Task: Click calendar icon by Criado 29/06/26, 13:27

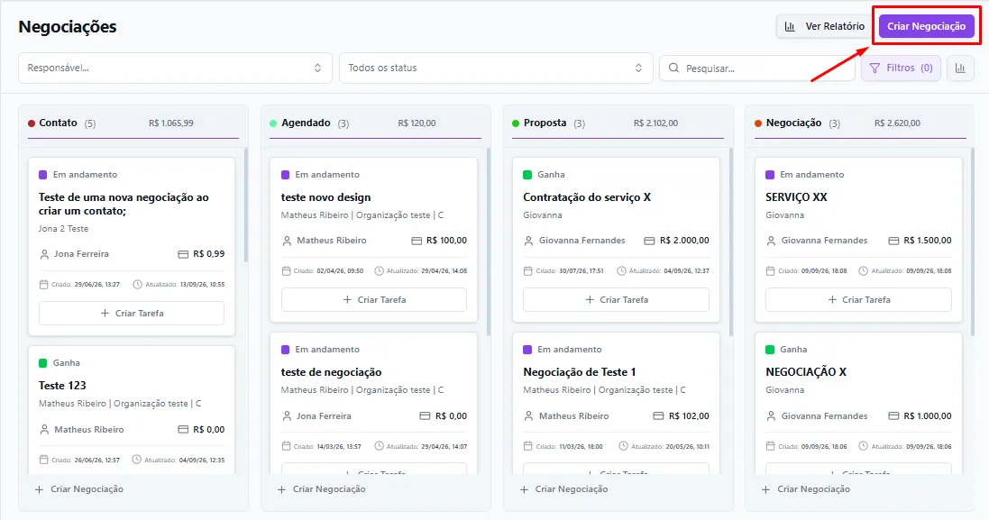Action: (43, 285)
